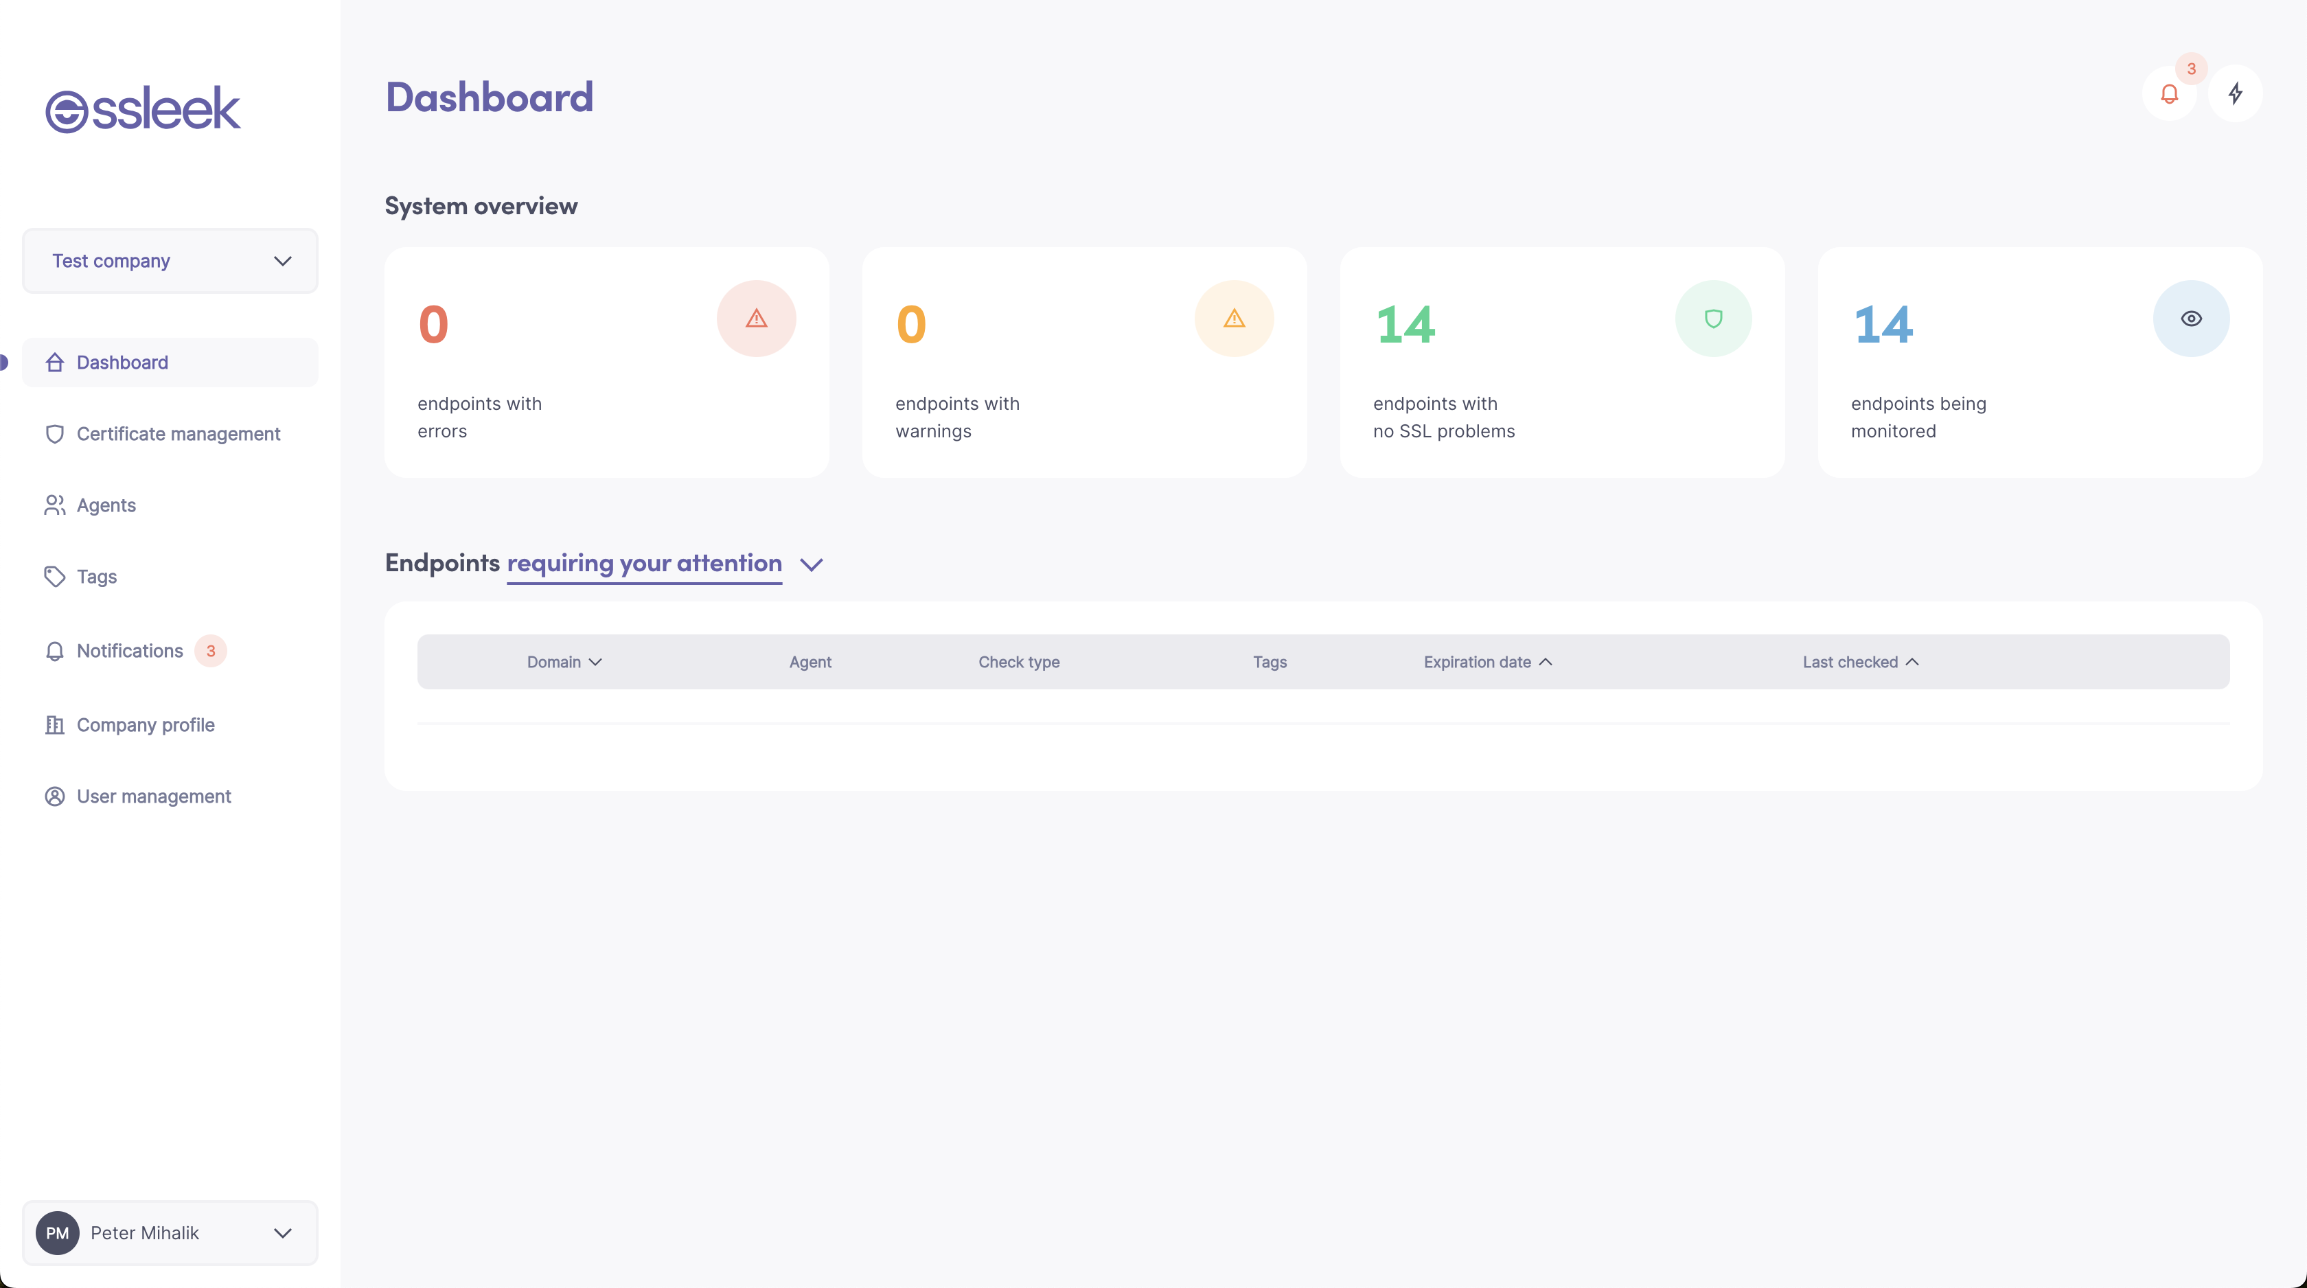Open the Agents page

[x=106, y=505]
